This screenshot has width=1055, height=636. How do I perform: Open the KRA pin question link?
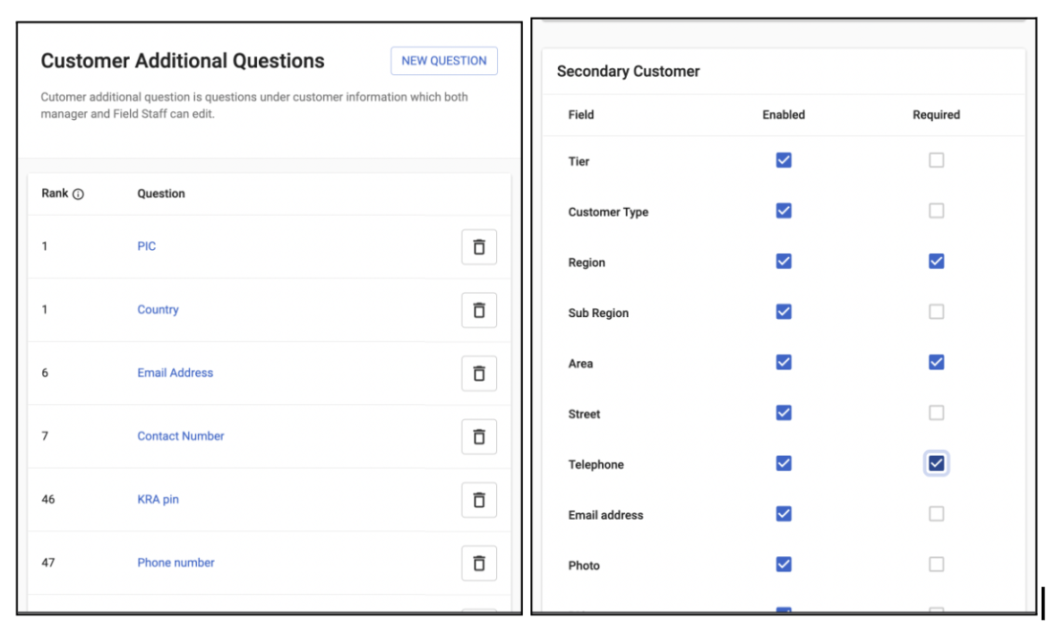pos(158,499)
